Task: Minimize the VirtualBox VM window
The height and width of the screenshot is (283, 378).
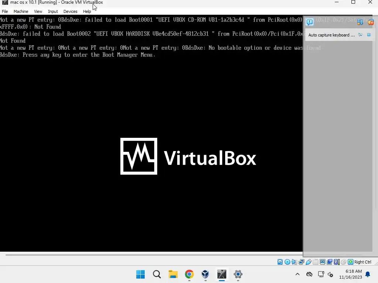Action: coord(337,2)
